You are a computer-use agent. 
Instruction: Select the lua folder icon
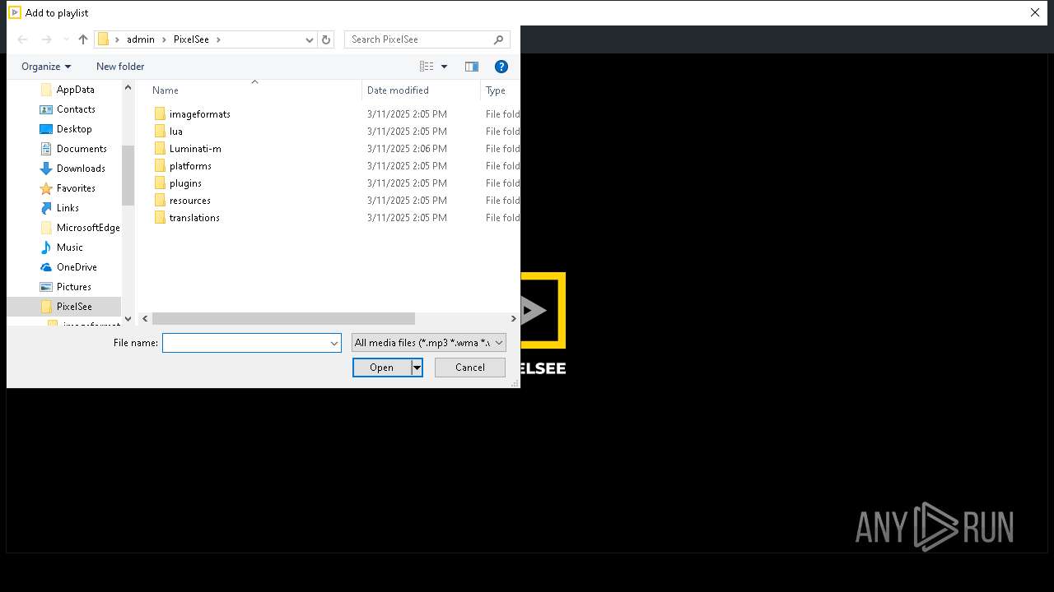[161, 132]
